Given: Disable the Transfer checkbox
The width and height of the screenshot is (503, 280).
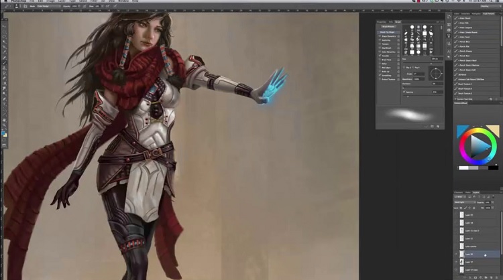Looking at the screenshot, I should tap(380, 56).
